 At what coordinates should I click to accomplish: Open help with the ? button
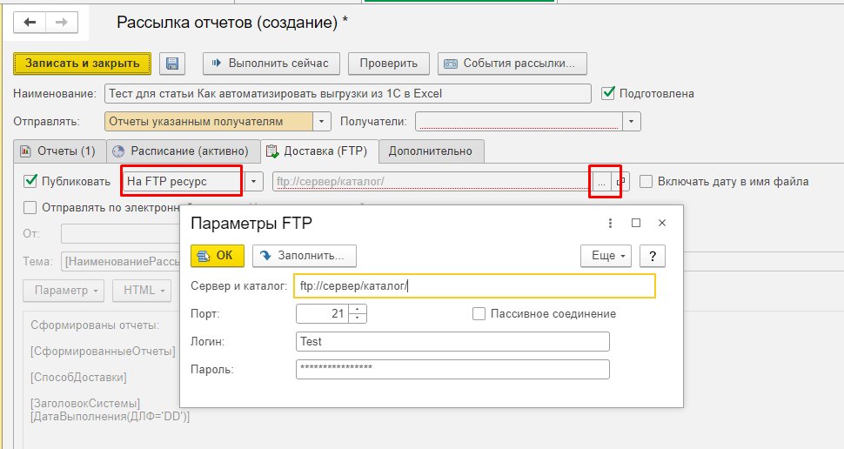point(653,256)
